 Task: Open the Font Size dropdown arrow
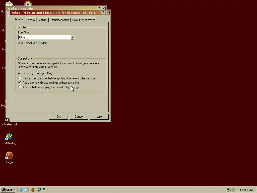72,37
